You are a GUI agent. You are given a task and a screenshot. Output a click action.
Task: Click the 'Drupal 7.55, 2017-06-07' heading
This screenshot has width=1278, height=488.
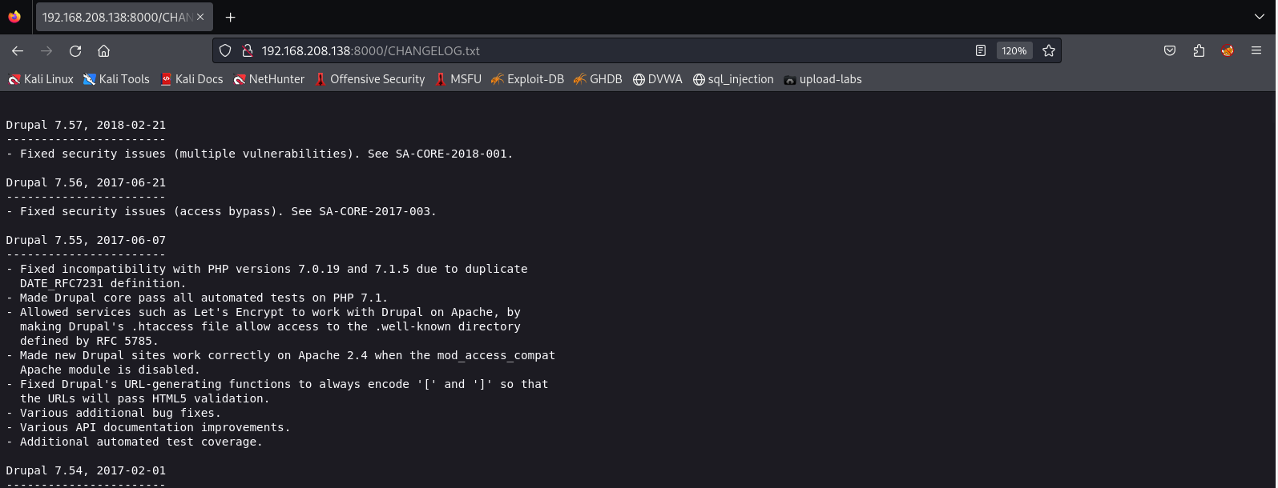86,240
